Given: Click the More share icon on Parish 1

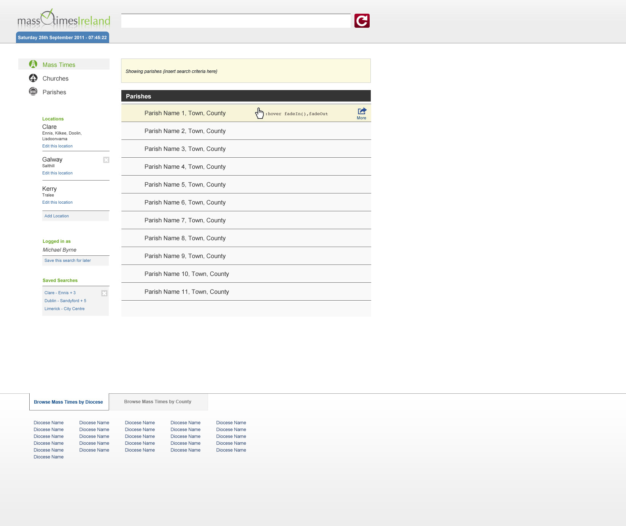Looking at the screenshot, I should (x=362, y=111).
